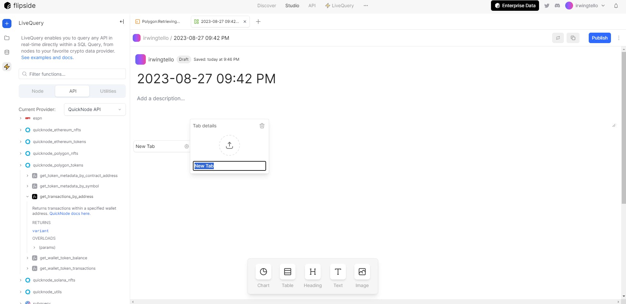Collapse get_transactions_by_address function

(27, 197)
